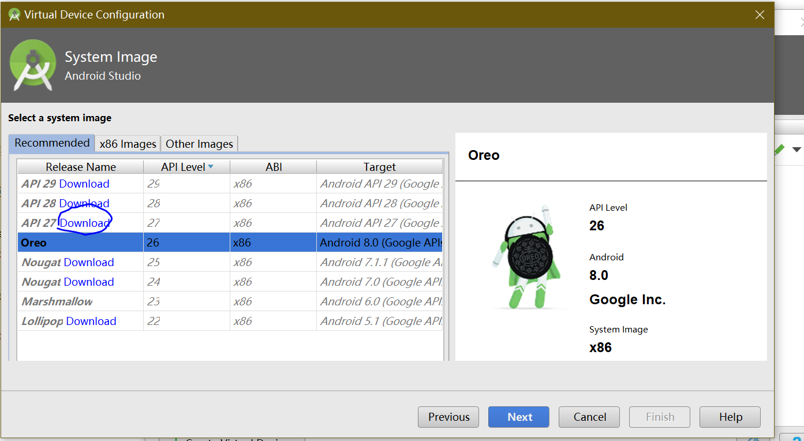Viewport: 804px width, 441px height.
Task: Click the Oreo heading in details panel
Action: (x=484, y=155)
